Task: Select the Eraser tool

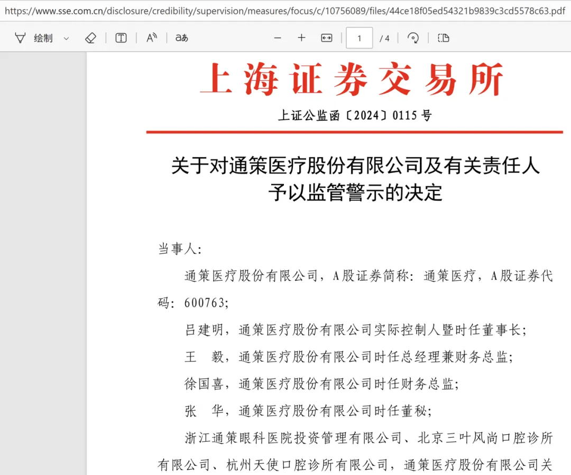Action: point(90,38)
